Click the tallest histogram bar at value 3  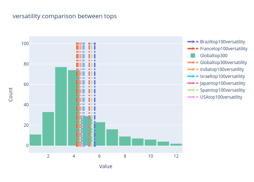click(61, 106)
